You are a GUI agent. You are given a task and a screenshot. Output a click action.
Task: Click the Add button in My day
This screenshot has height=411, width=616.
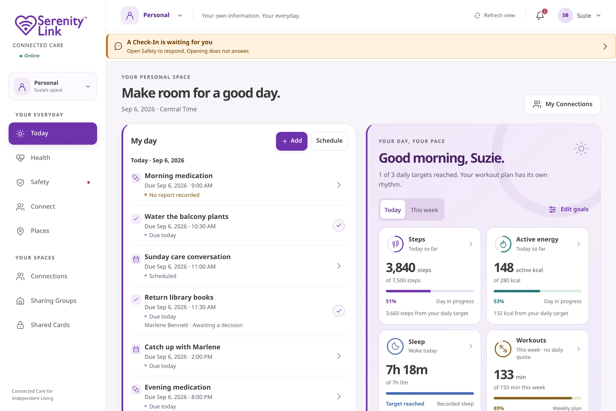(291, 141)
